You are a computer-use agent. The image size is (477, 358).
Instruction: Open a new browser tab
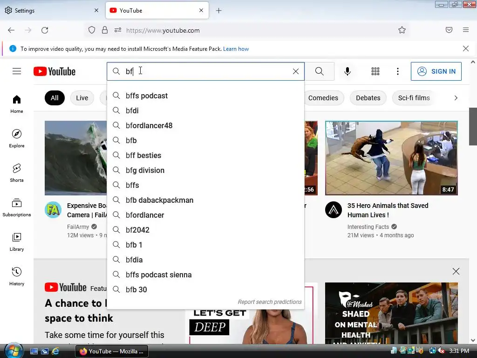coord(219,11)
